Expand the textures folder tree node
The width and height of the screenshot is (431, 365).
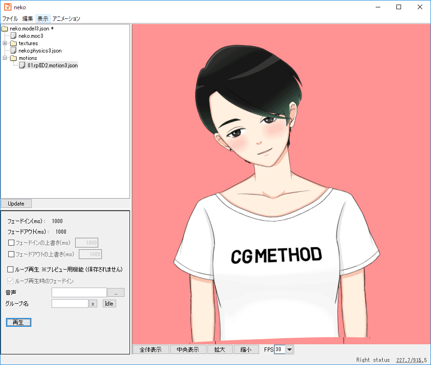pos(5,43)
